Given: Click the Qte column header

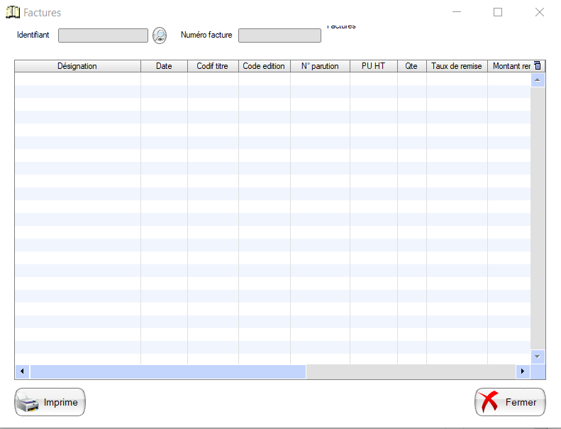Looking at the screenshot, I should [x=411, y=66].
